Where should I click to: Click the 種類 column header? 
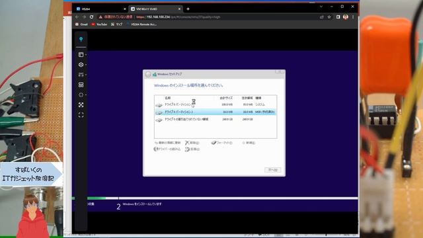(x=258, y=98)
